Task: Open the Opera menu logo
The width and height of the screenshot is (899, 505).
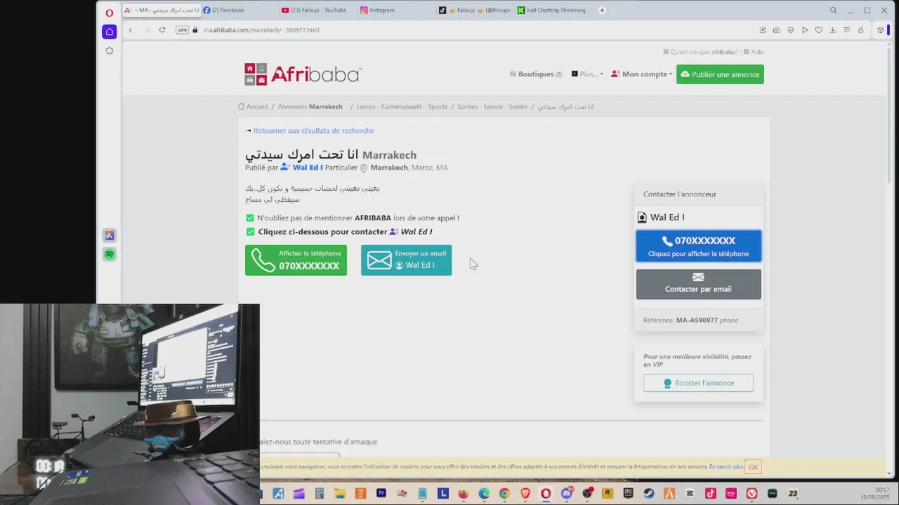Action: [x=109, y=13]
